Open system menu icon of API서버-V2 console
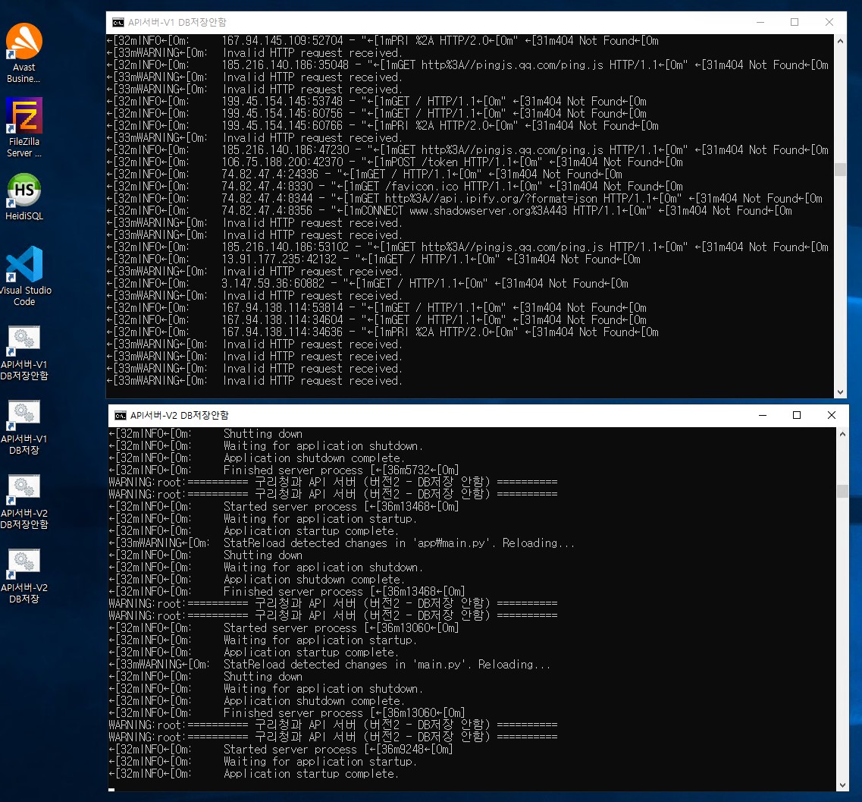862x802 pixels. tap(121, 416)
